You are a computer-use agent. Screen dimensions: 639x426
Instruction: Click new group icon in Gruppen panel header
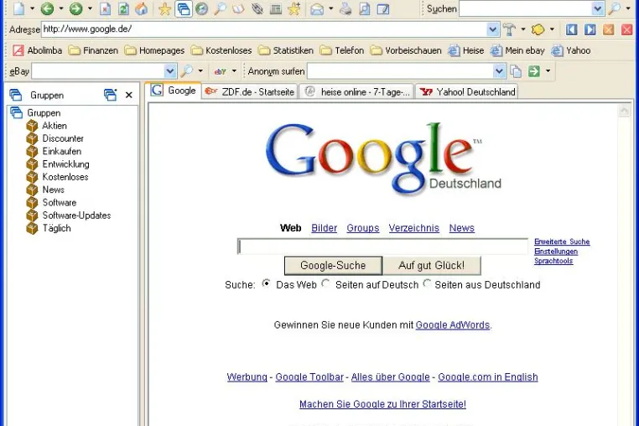[x=110, y=95]
